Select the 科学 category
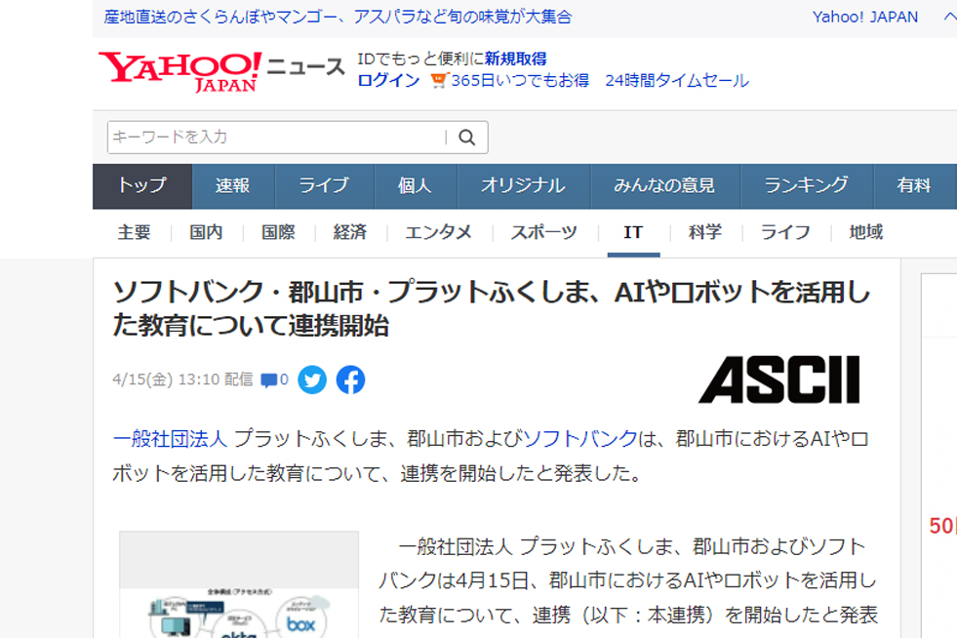957x638 pixels. 705,232
